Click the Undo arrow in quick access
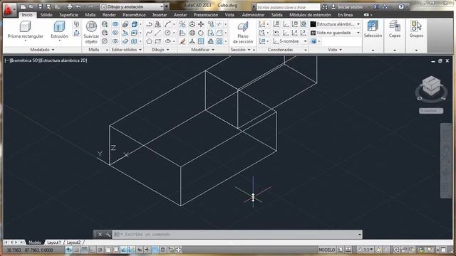 coord(78,6)
